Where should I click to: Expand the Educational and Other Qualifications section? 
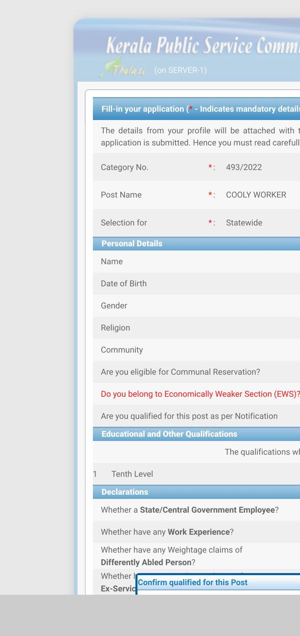click(169, 433)
